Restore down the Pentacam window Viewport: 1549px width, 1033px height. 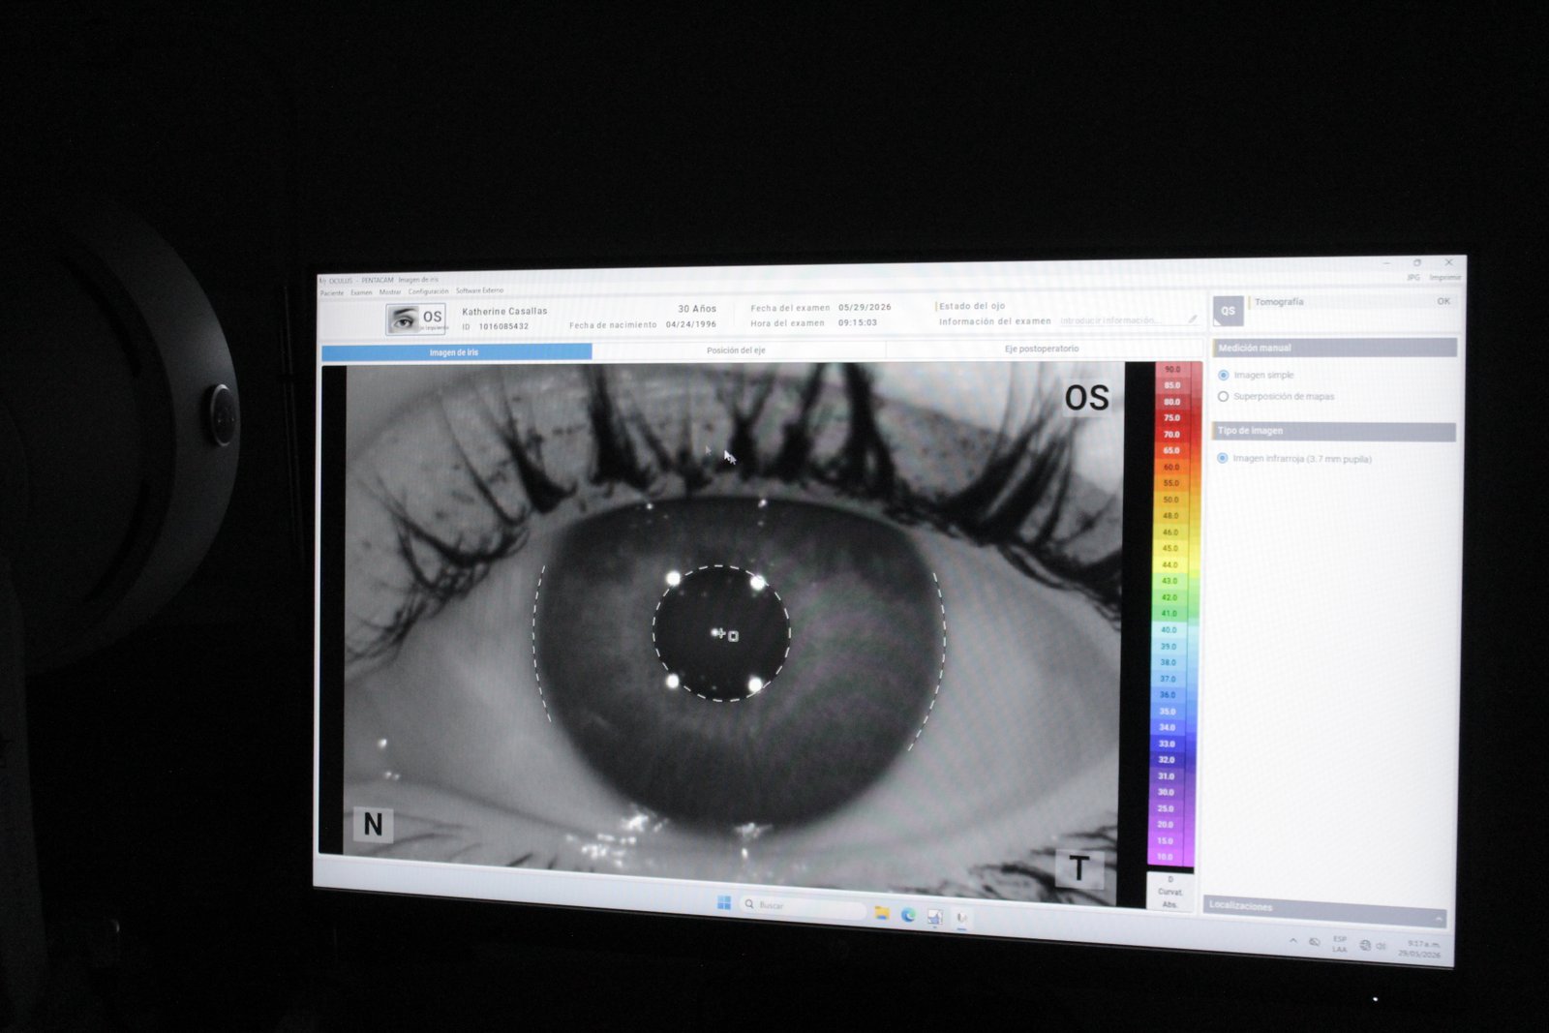point(1417,262)
